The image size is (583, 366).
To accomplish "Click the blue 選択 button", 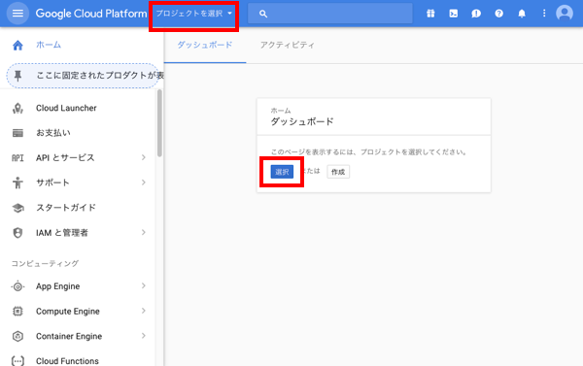I will click(282, 172).
